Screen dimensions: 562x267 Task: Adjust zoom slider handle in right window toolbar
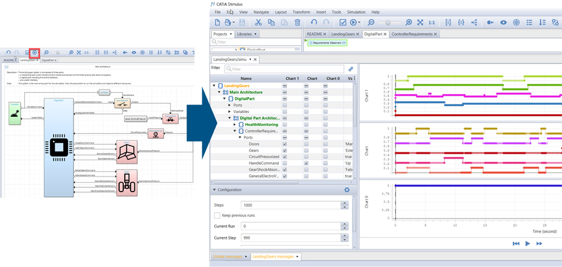pyautogui.click(x=387, y=22)
